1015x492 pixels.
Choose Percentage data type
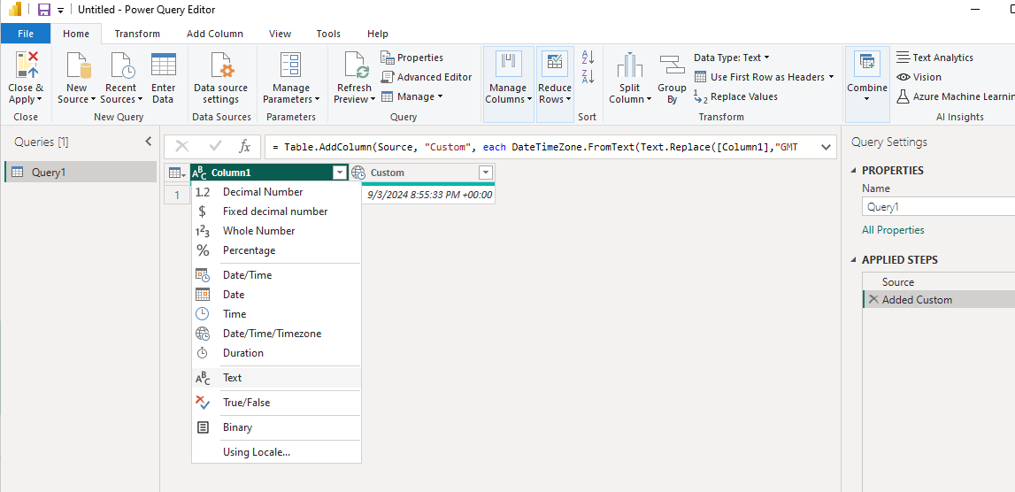(x=276, y=250)
